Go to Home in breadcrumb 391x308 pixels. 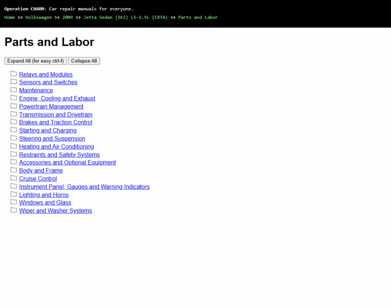(10, 17)
